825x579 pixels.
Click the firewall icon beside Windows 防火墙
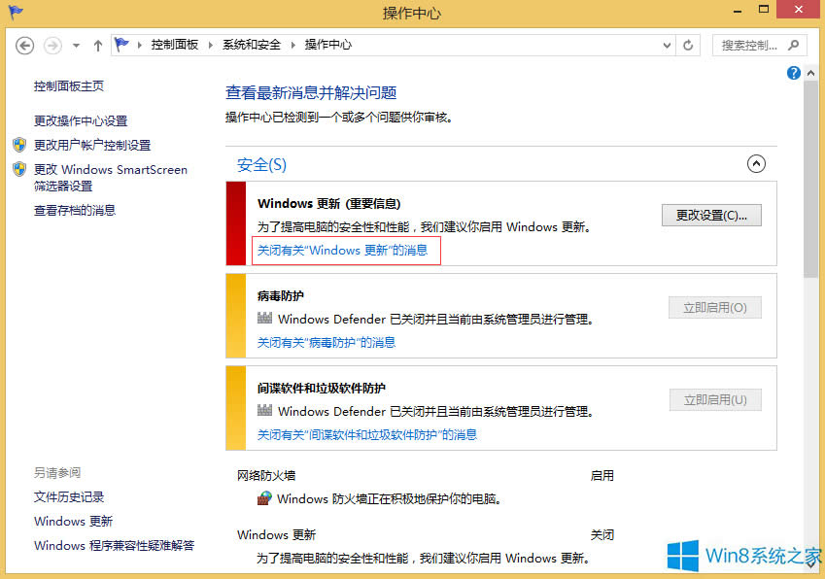(264, 498)
